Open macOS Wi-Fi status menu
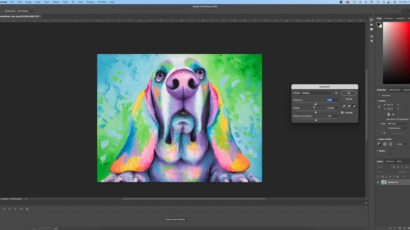The height and width of the screenshot is (230, 410). point(372,2)
